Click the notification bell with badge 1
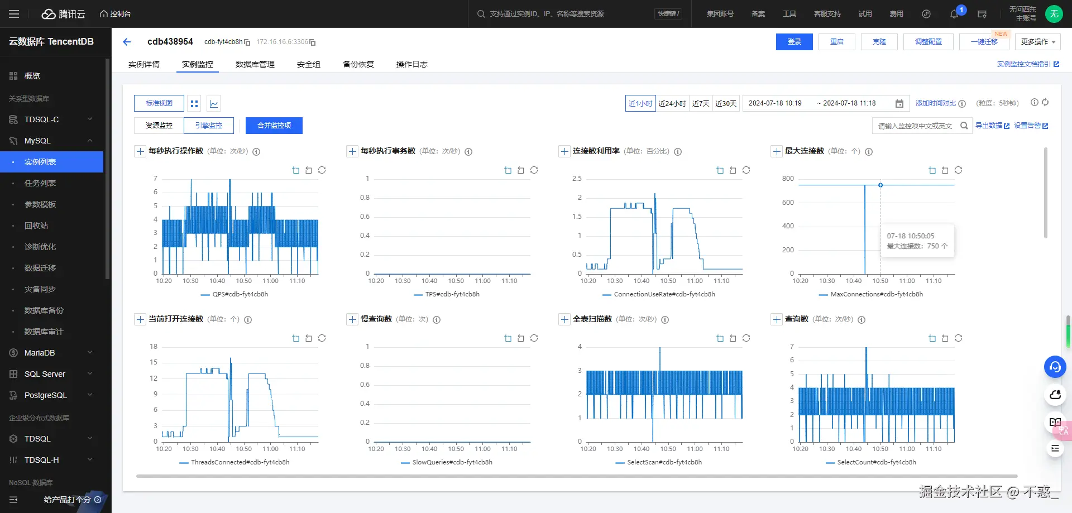Screen dimensions: 1072x513 (x=954, y=14)
